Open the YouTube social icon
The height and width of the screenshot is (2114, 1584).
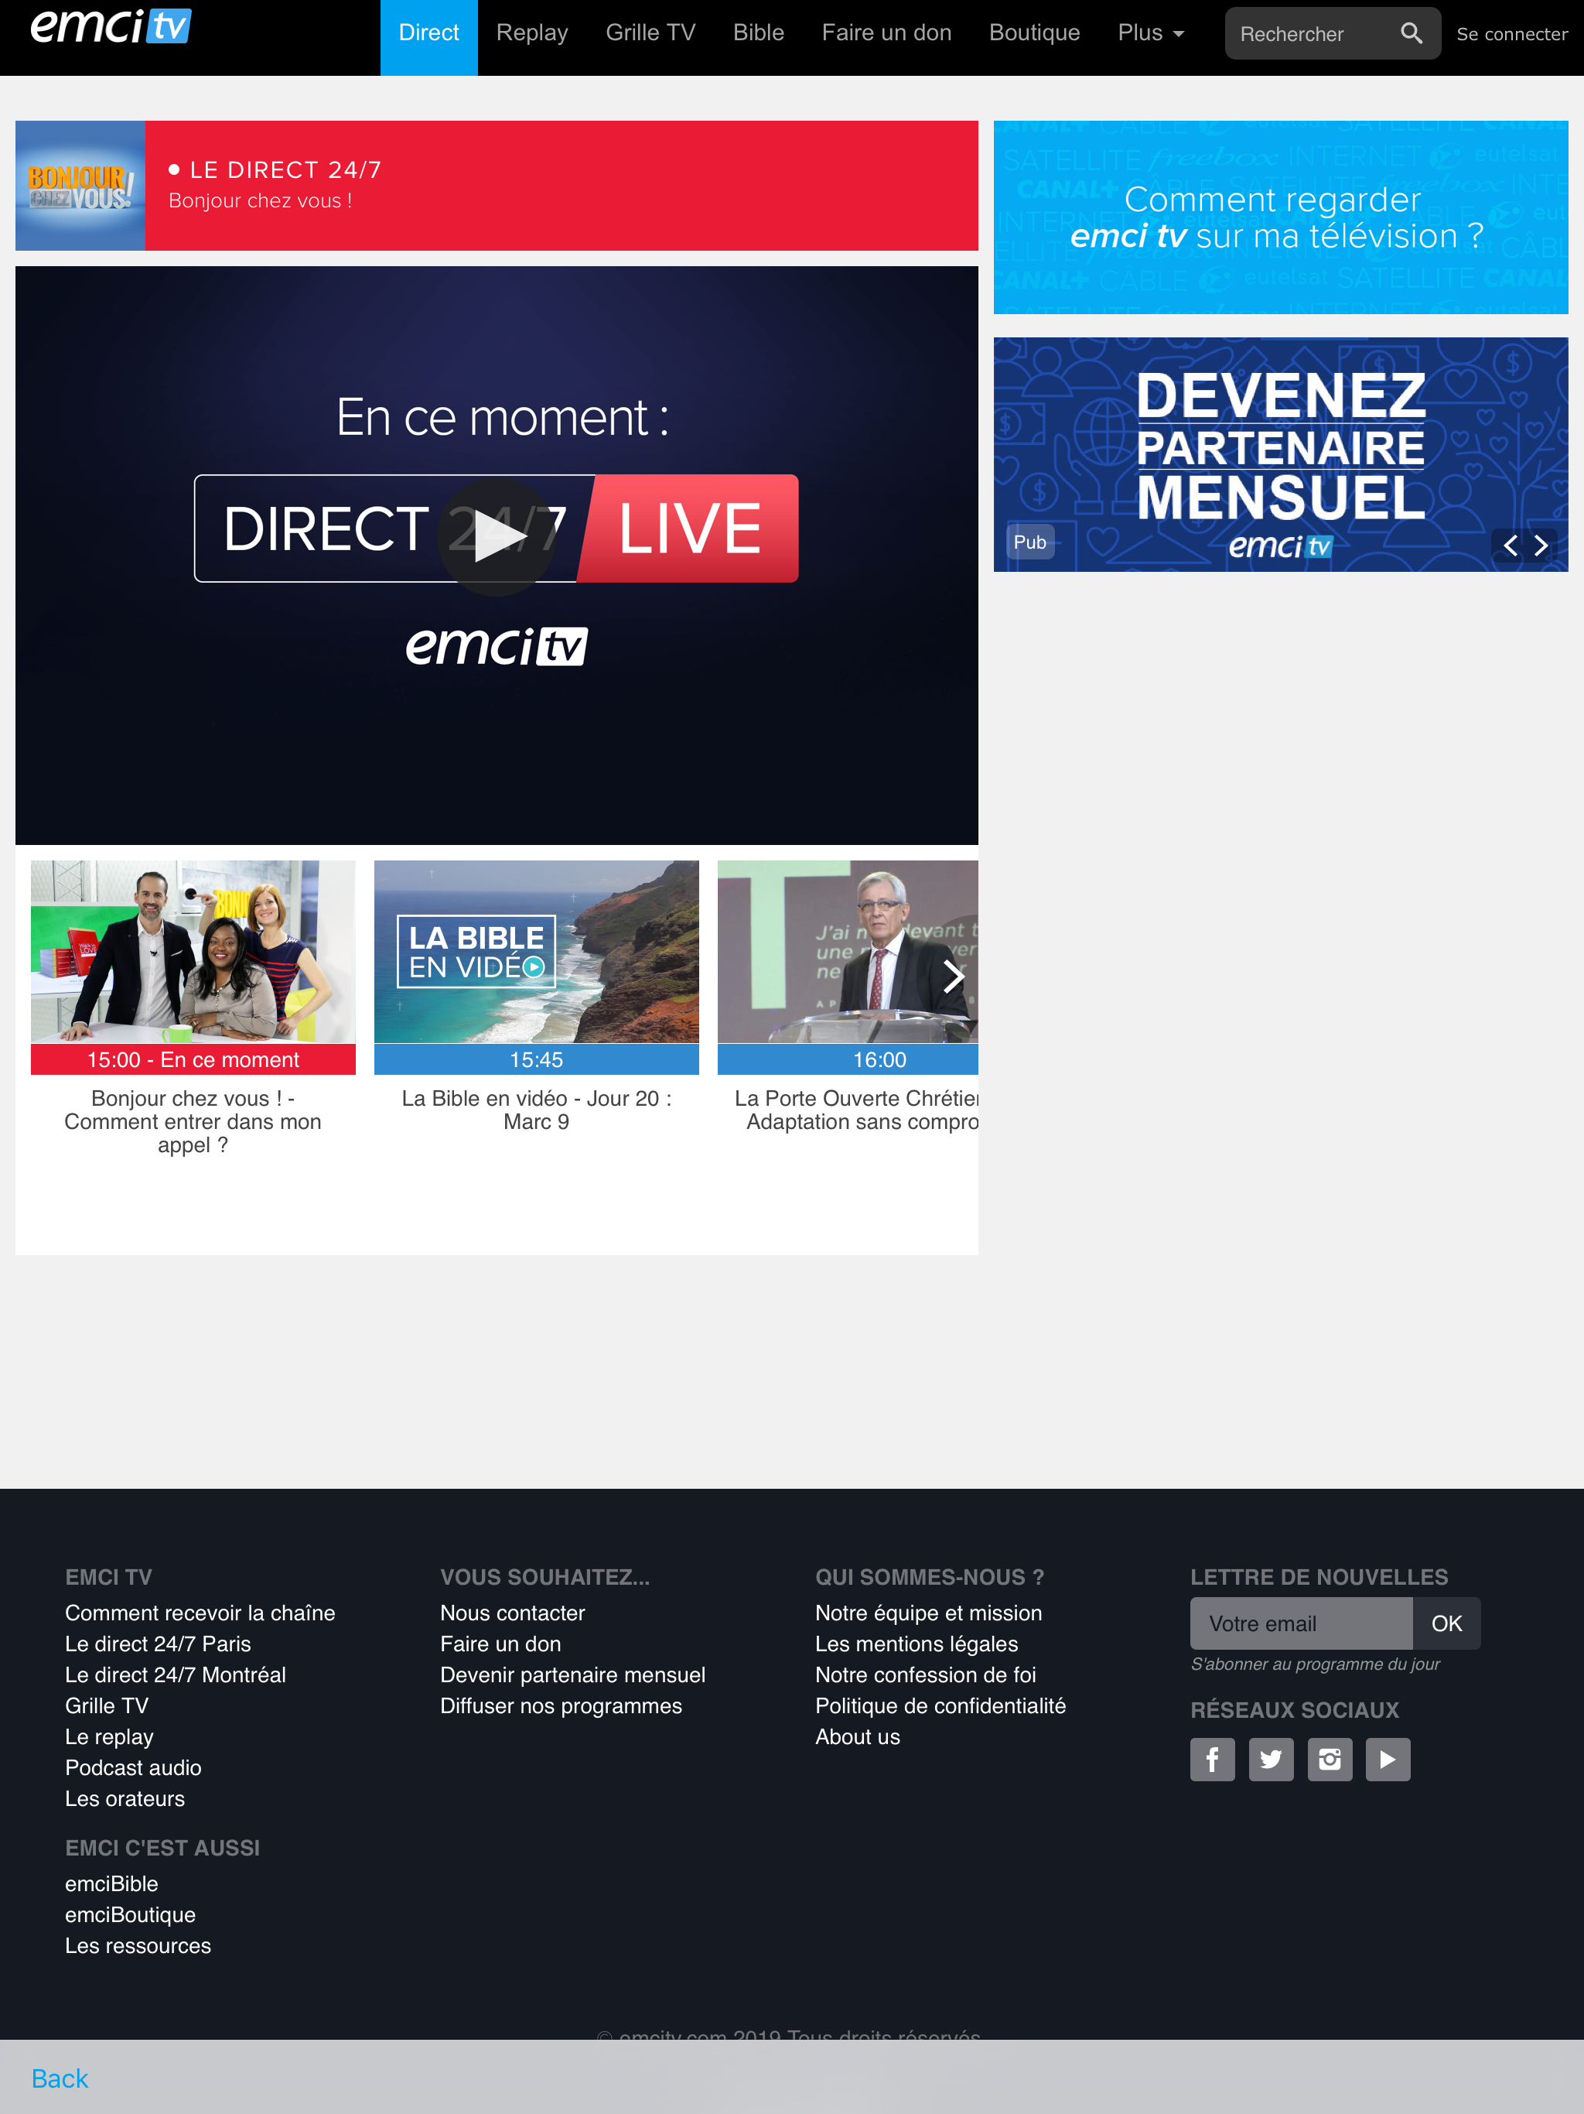tap(1388, 1759)
